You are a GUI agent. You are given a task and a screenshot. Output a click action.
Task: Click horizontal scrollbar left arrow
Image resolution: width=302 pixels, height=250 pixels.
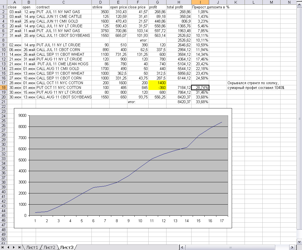point(182,247)
